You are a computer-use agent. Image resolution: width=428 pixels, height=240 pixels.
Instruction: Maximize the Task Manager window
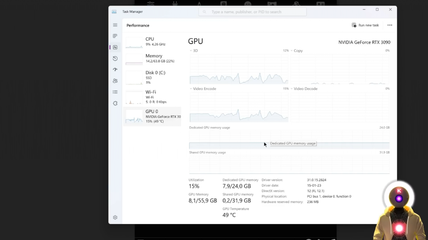tap(377, 10)
